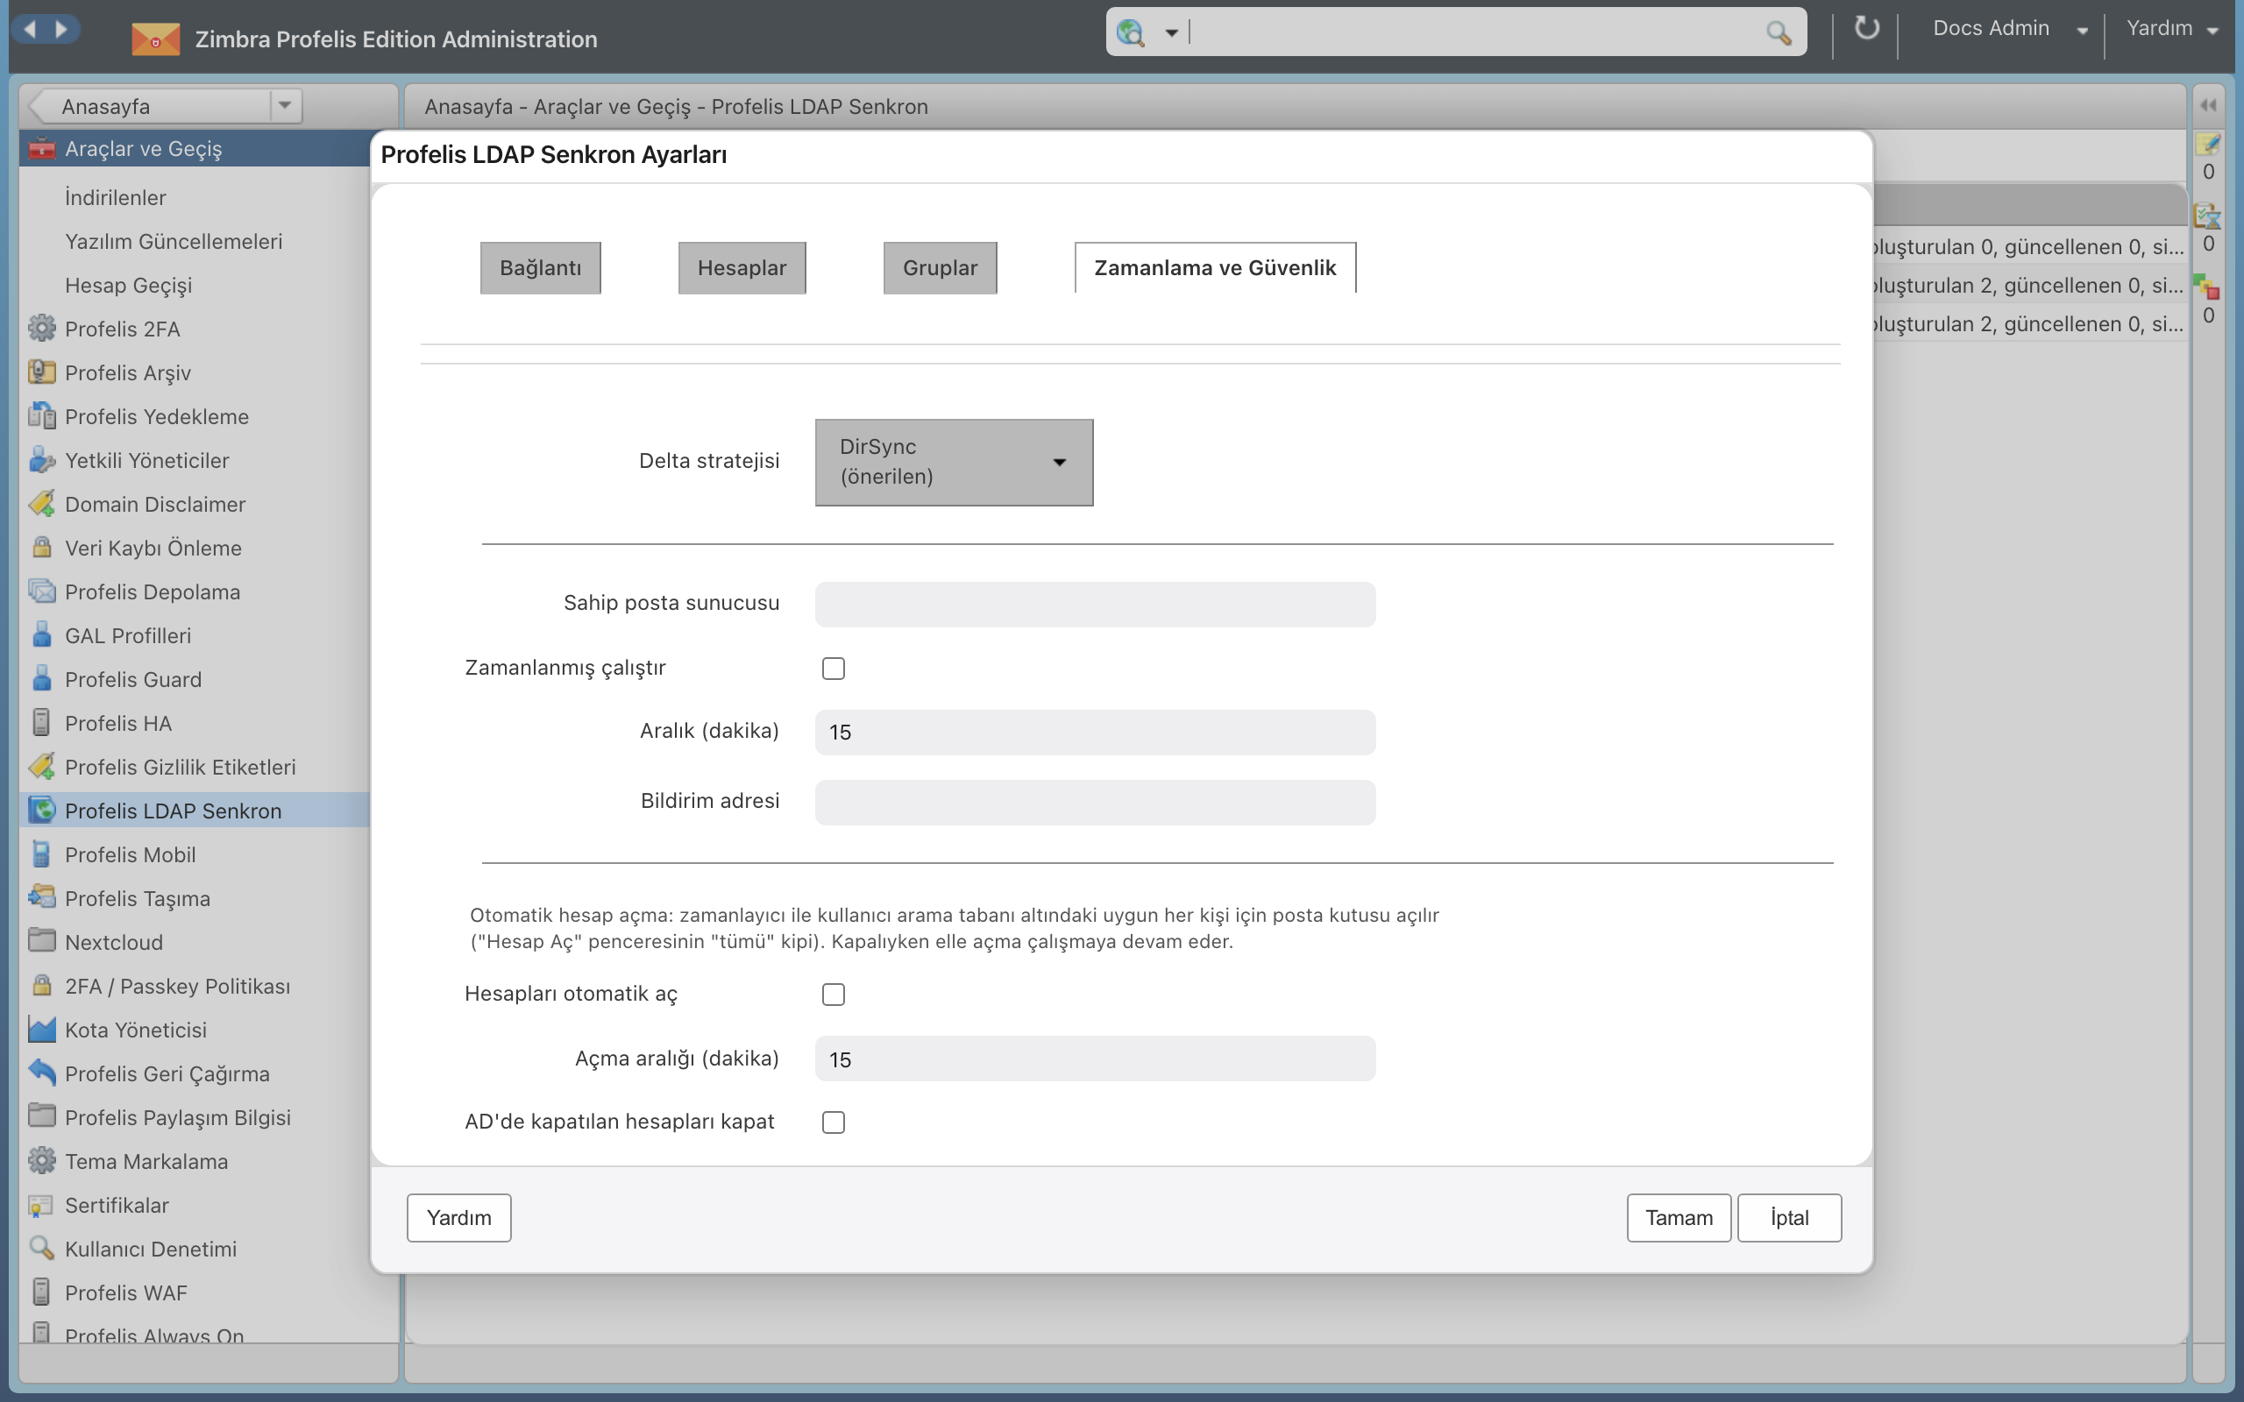Click the back navigation arrow icon
Screen dimensions: 2244x1402
tap(30, 30)
